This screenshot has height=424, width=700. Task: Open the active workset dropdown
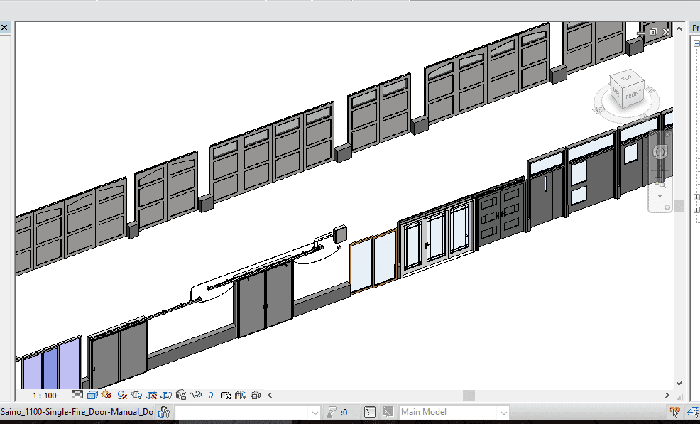[x=315, y=412]
